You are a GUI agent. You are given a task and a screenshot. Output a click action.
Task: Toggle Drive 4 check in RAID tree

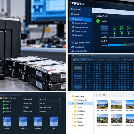(4, 112)
